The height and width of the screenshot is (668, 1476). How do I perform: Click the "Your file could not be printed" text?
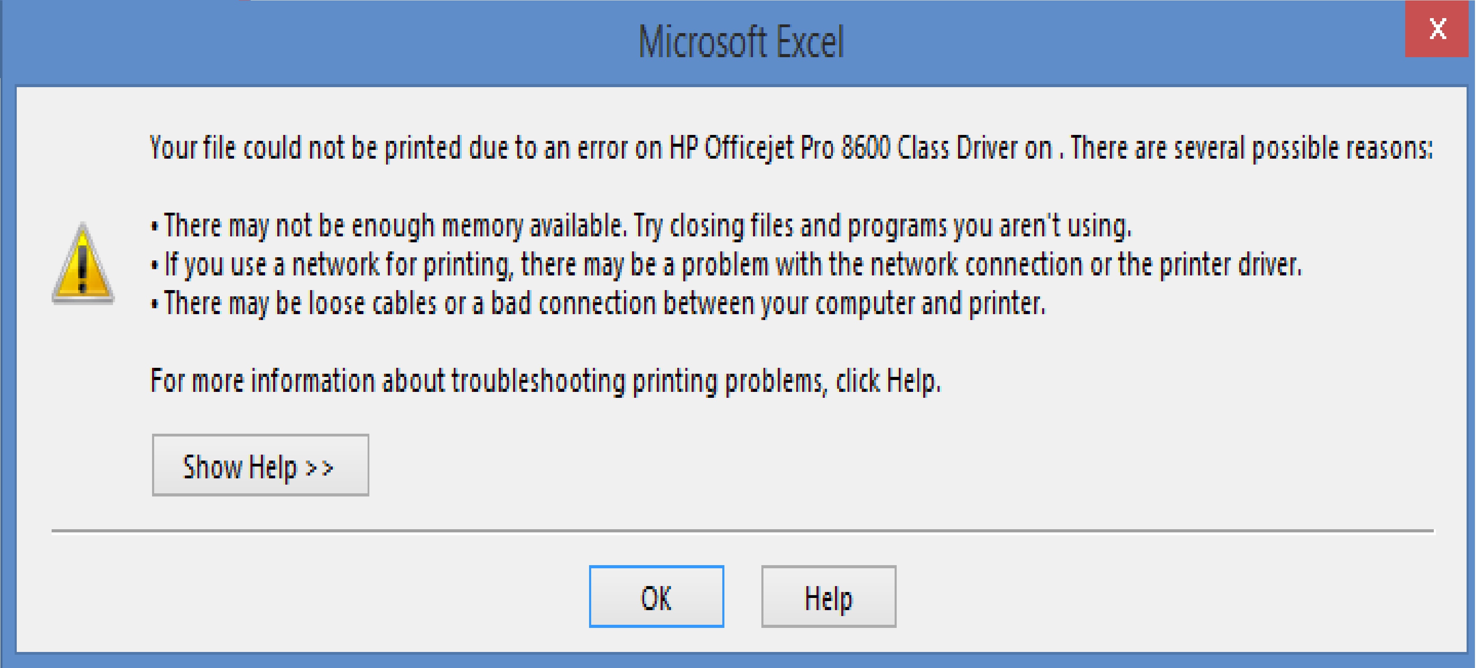click(x=304, y=148)
